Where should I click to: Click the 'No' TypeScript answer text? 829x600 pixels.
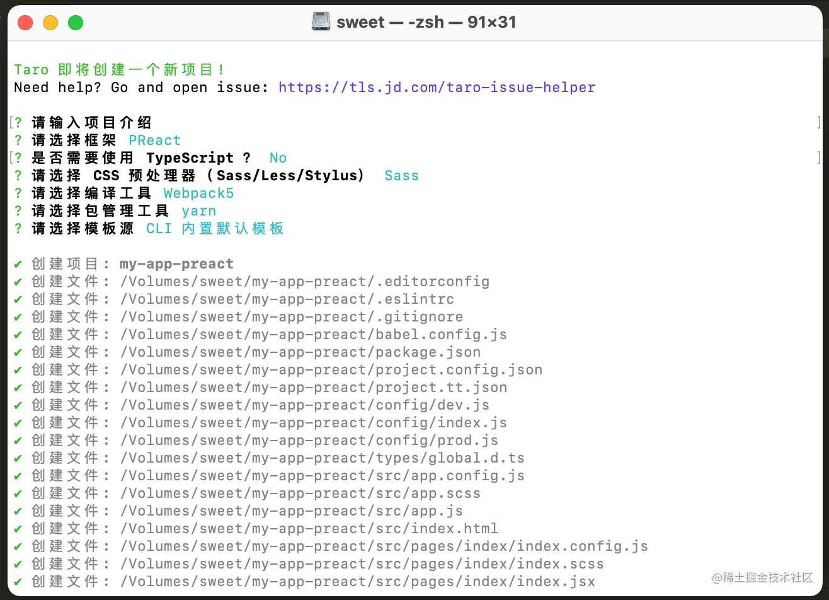[x=278, y=158]
